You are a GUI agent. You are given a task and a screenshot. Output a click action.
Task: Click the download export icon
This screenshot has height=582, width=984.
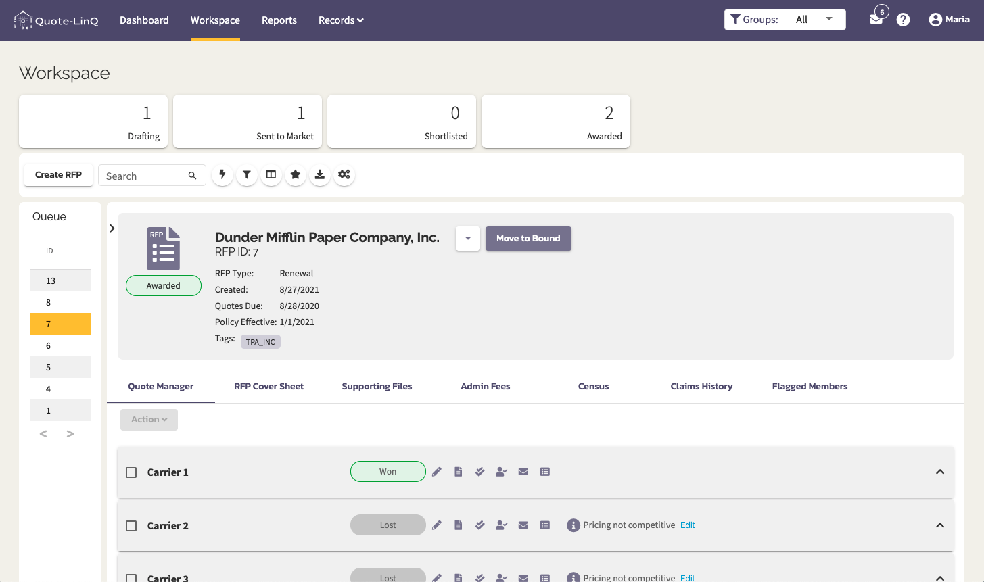pos(320,174)
